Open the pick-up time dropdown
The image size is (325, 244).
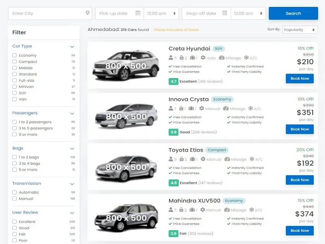161,13
